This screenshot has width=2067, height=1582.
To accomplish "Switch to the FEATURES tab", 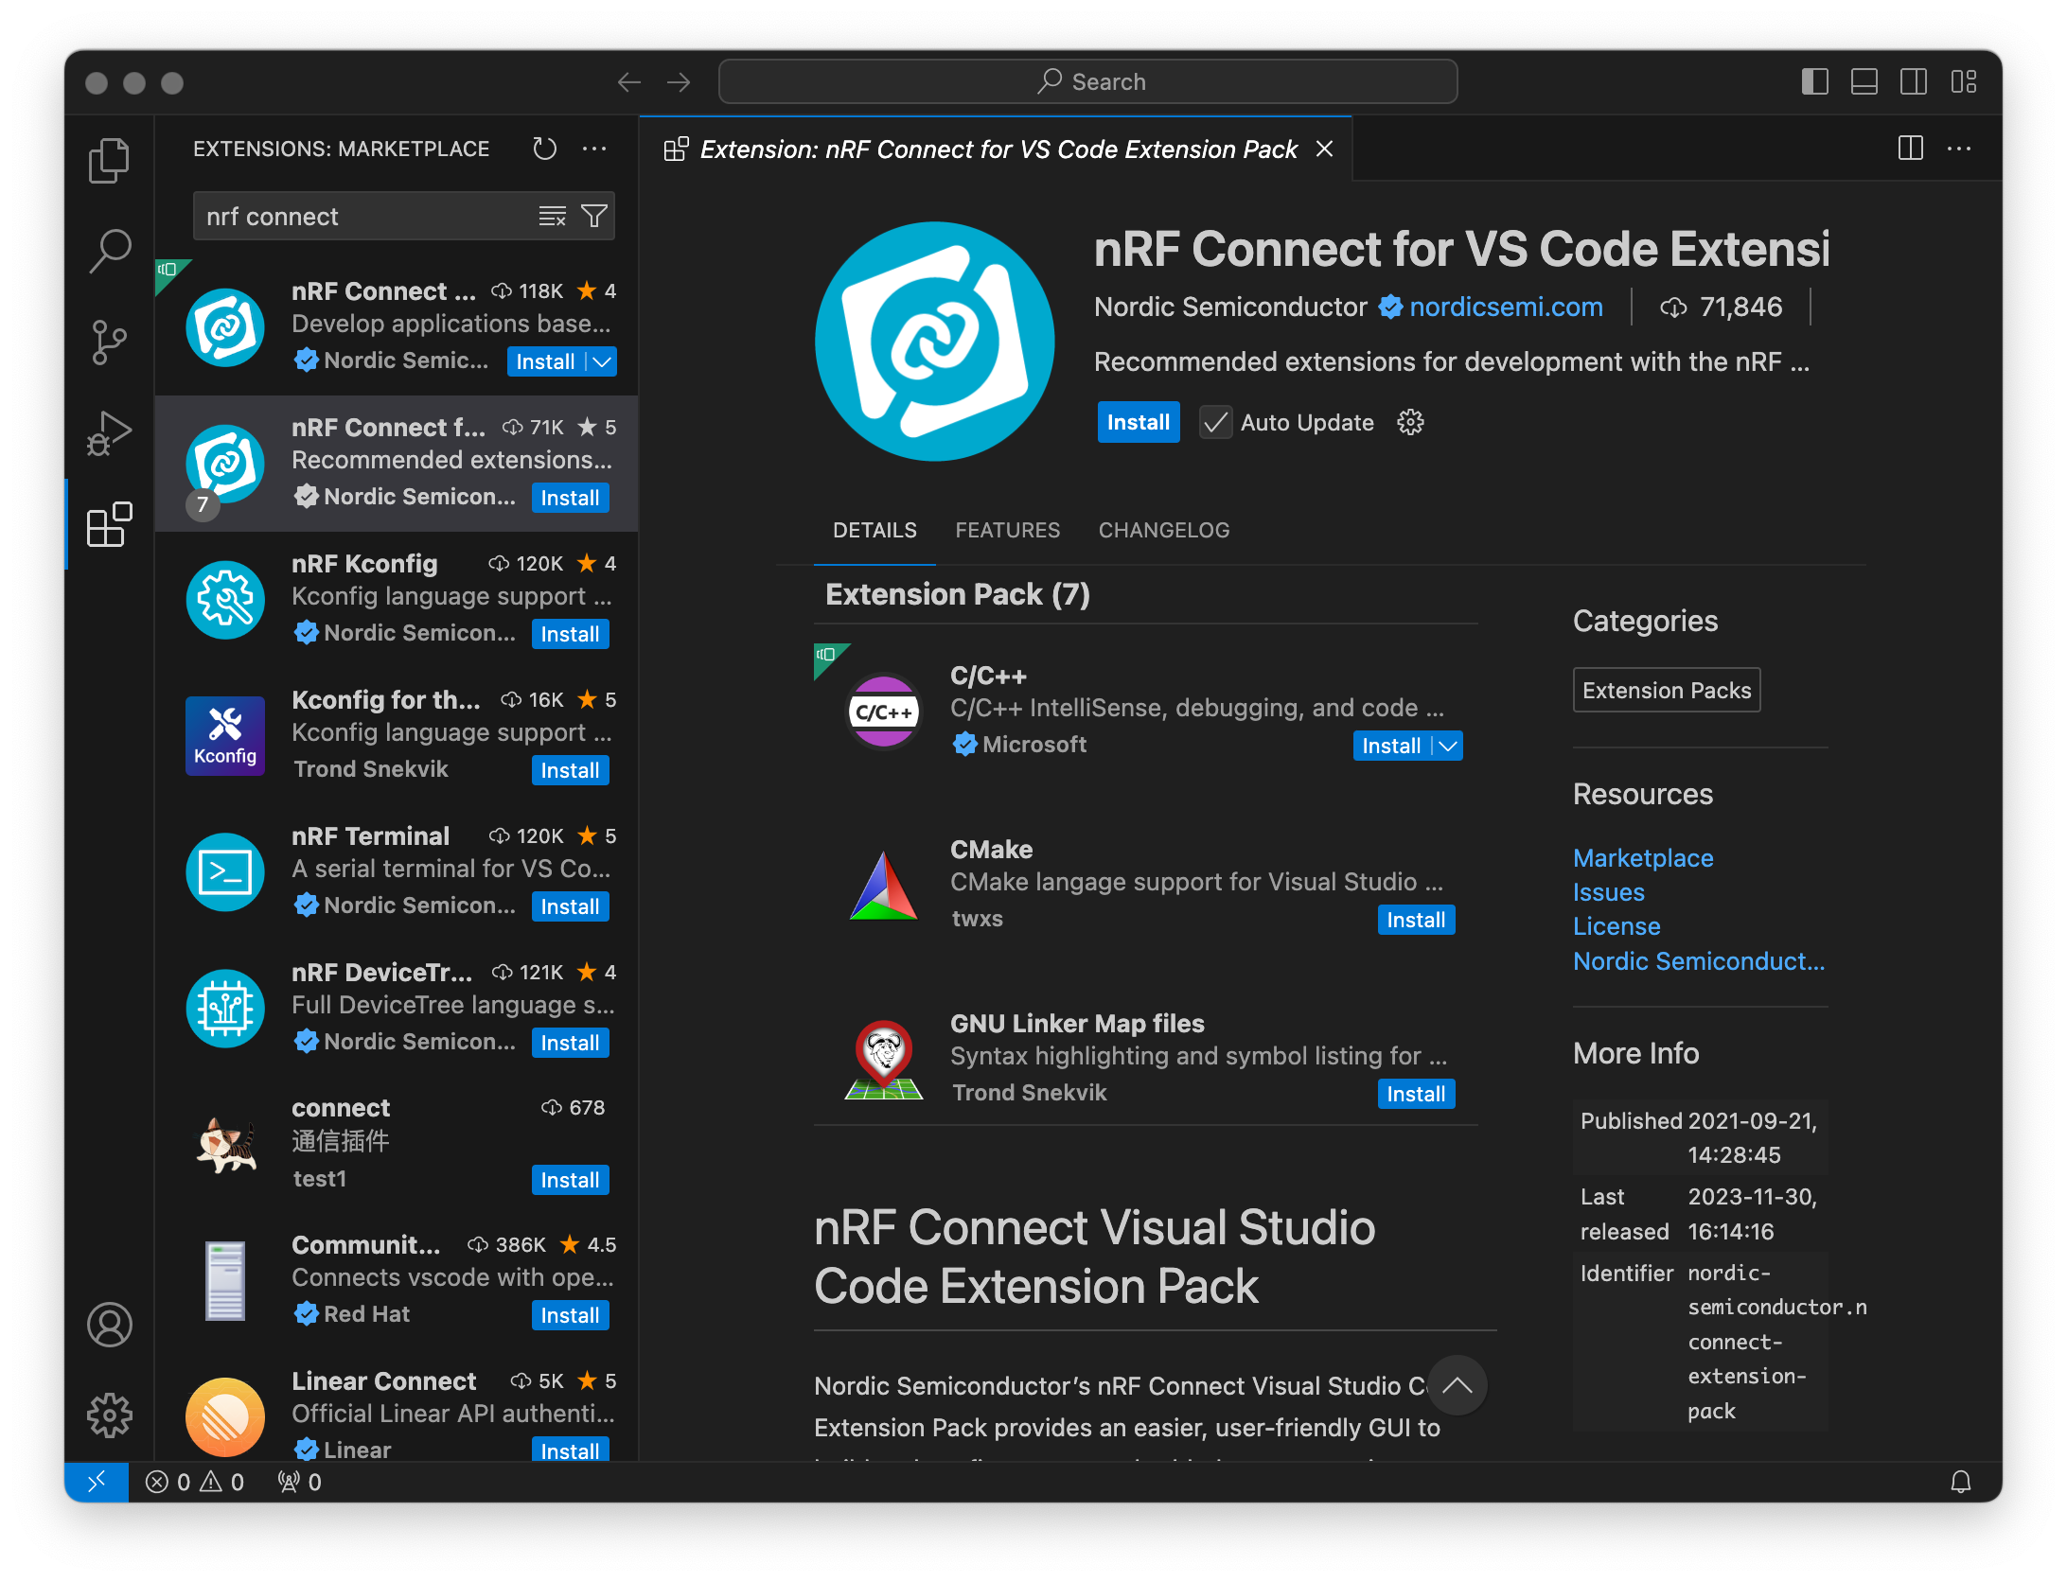I will (1007, 530).
